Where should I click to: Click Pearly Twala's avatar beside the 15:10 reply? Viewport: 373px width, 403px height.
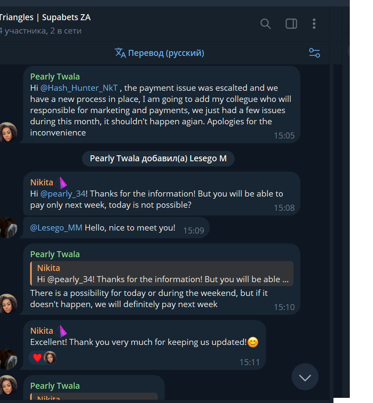click(x=7, y=304)
